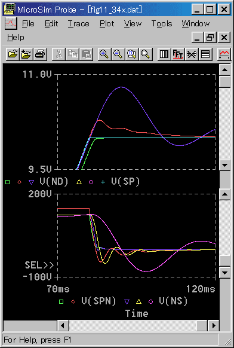This screenshot has width=234, height=348.
Task: Select the V(NS) trace label
Action: 173,301
